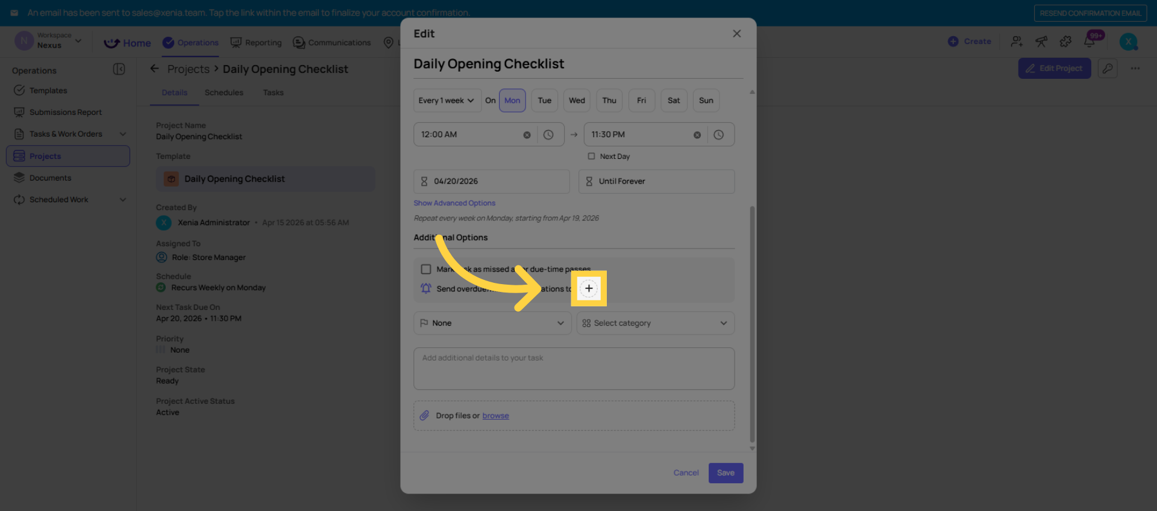Click the overdue notifications bell icon
Screen dimensions: 1157x511
(426, 288)
